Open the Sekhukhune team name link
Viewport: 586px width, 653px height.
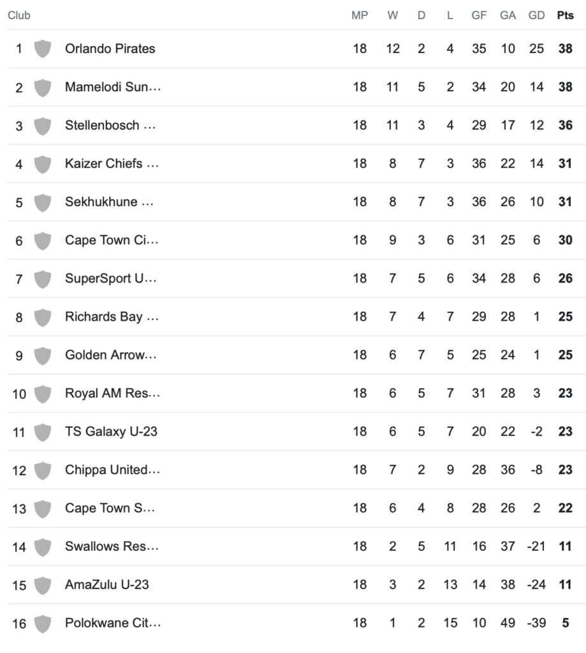click(109, 202)
